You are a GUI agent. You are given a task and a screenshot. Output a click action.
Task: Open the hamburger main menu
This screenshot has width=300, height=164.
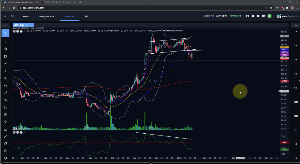pos(5,16)
